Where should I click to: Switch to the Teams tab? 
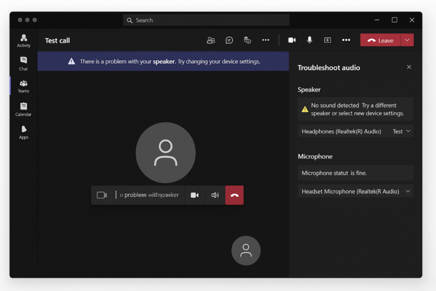(23, 86)
